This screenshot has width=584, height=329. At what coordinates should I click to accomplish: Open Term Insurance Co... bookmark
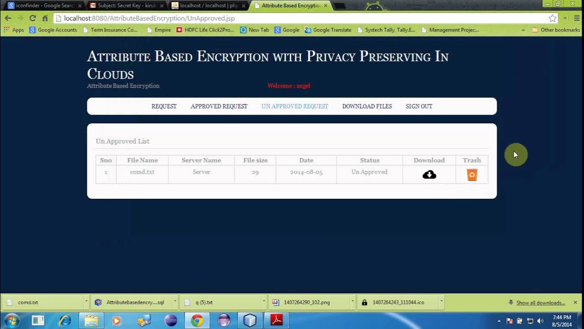click(110, 30)
